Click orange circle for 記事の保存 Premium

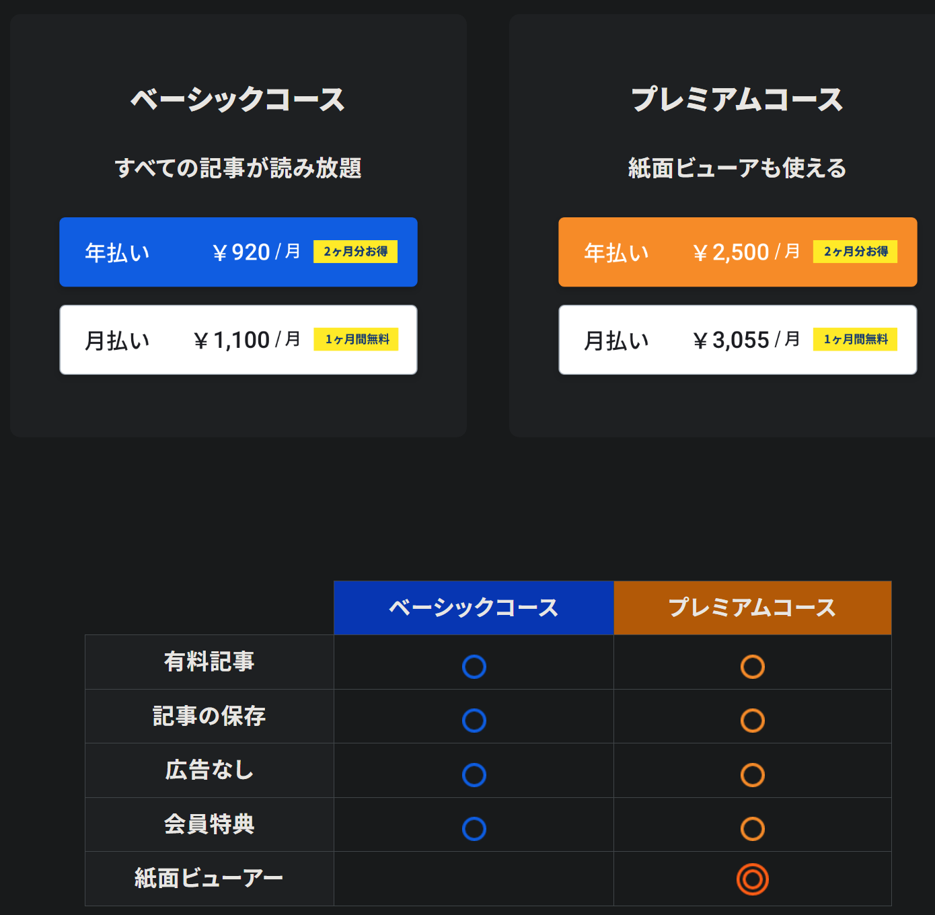752,721
